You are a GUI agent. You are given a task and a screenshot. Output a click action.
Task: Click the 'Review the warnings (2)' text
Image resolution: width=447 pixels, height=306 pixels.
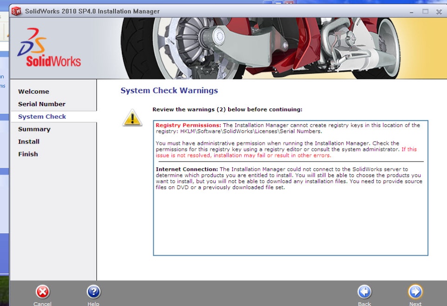click(227, 109)
